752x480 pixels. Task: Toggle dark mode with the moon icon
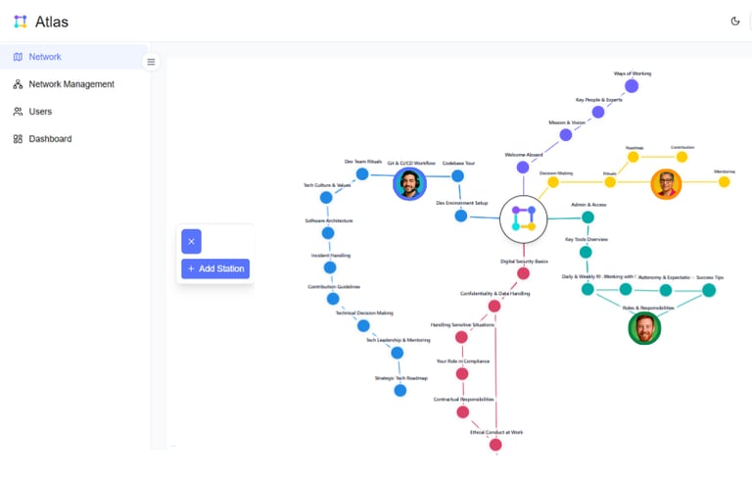click(734, 22)
